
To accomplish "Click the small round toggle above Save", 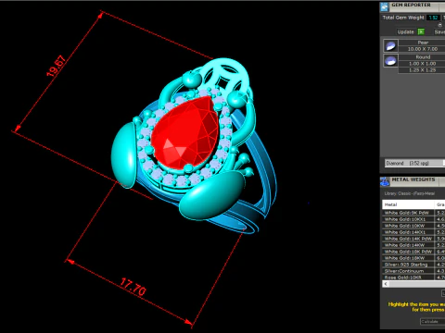I will 439,25.
